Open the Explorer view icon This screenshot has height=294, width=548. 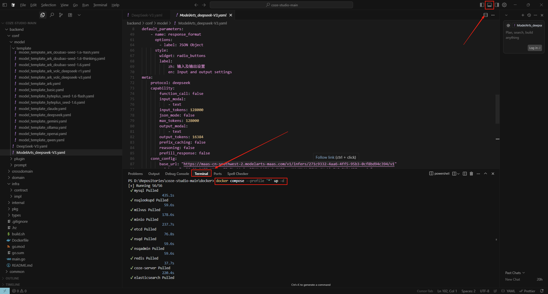[43, 15]
